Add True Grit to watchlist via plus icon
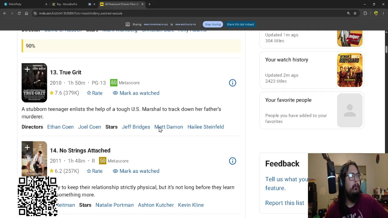Image resolution: width=388 pixels, height=218 pixels. point(27,70)
